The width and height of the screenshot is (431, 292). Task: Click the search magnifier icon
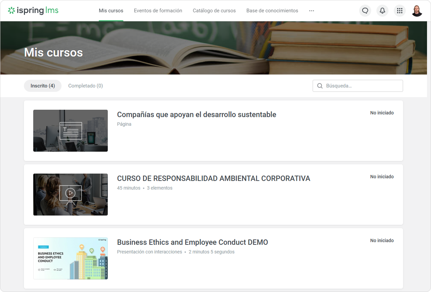pyautogui.click(x=320, y=86)
